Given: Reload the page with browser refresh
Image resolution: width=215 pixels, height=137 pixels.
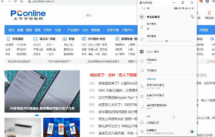Looking at the screenshot, I should [15, 1].
